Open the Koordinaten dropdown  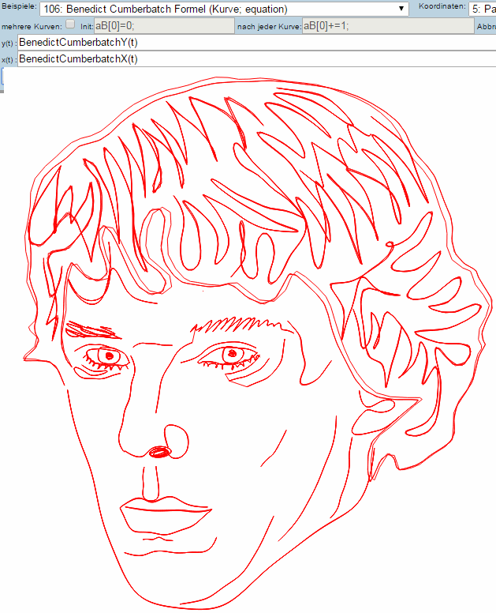pyautogui.click(x=483, y=9)
